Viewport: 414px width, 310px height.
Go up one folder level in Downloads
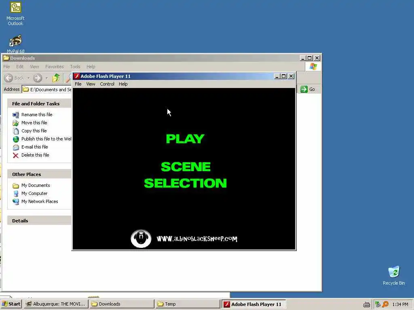(56, 78)
